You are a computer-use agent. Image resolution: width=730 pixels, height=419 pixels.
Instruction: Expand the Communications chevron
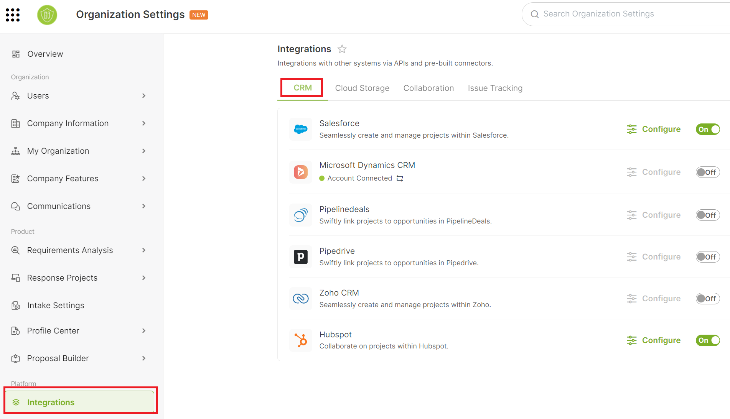(144, 206)
